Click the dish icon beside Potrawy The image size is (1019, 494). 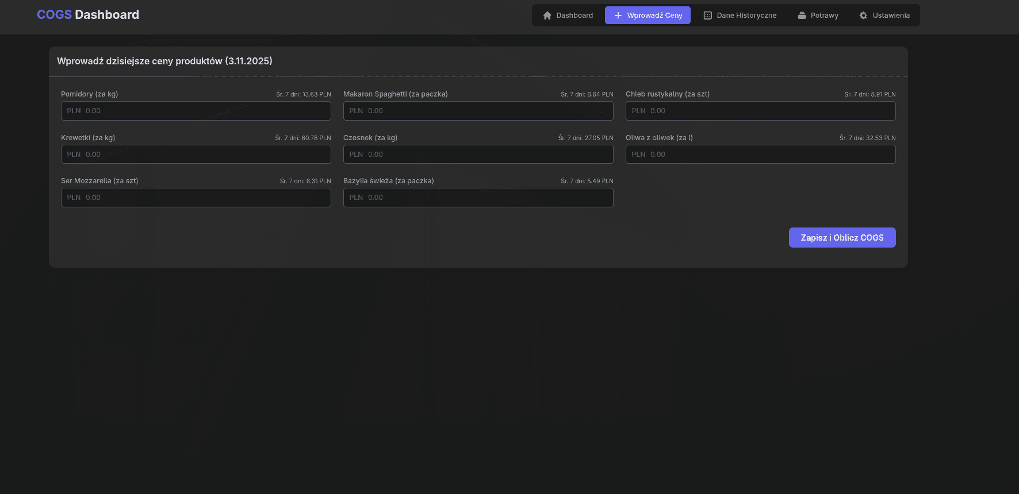(x=802, y=16)
